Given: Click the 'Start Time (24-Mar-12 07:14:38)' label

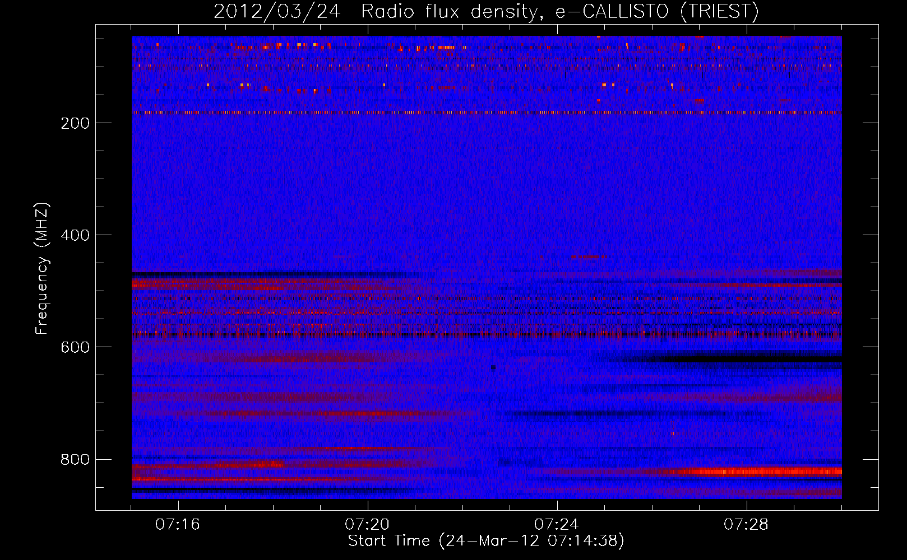Looking at the screenshot, I should pos(486,541).
